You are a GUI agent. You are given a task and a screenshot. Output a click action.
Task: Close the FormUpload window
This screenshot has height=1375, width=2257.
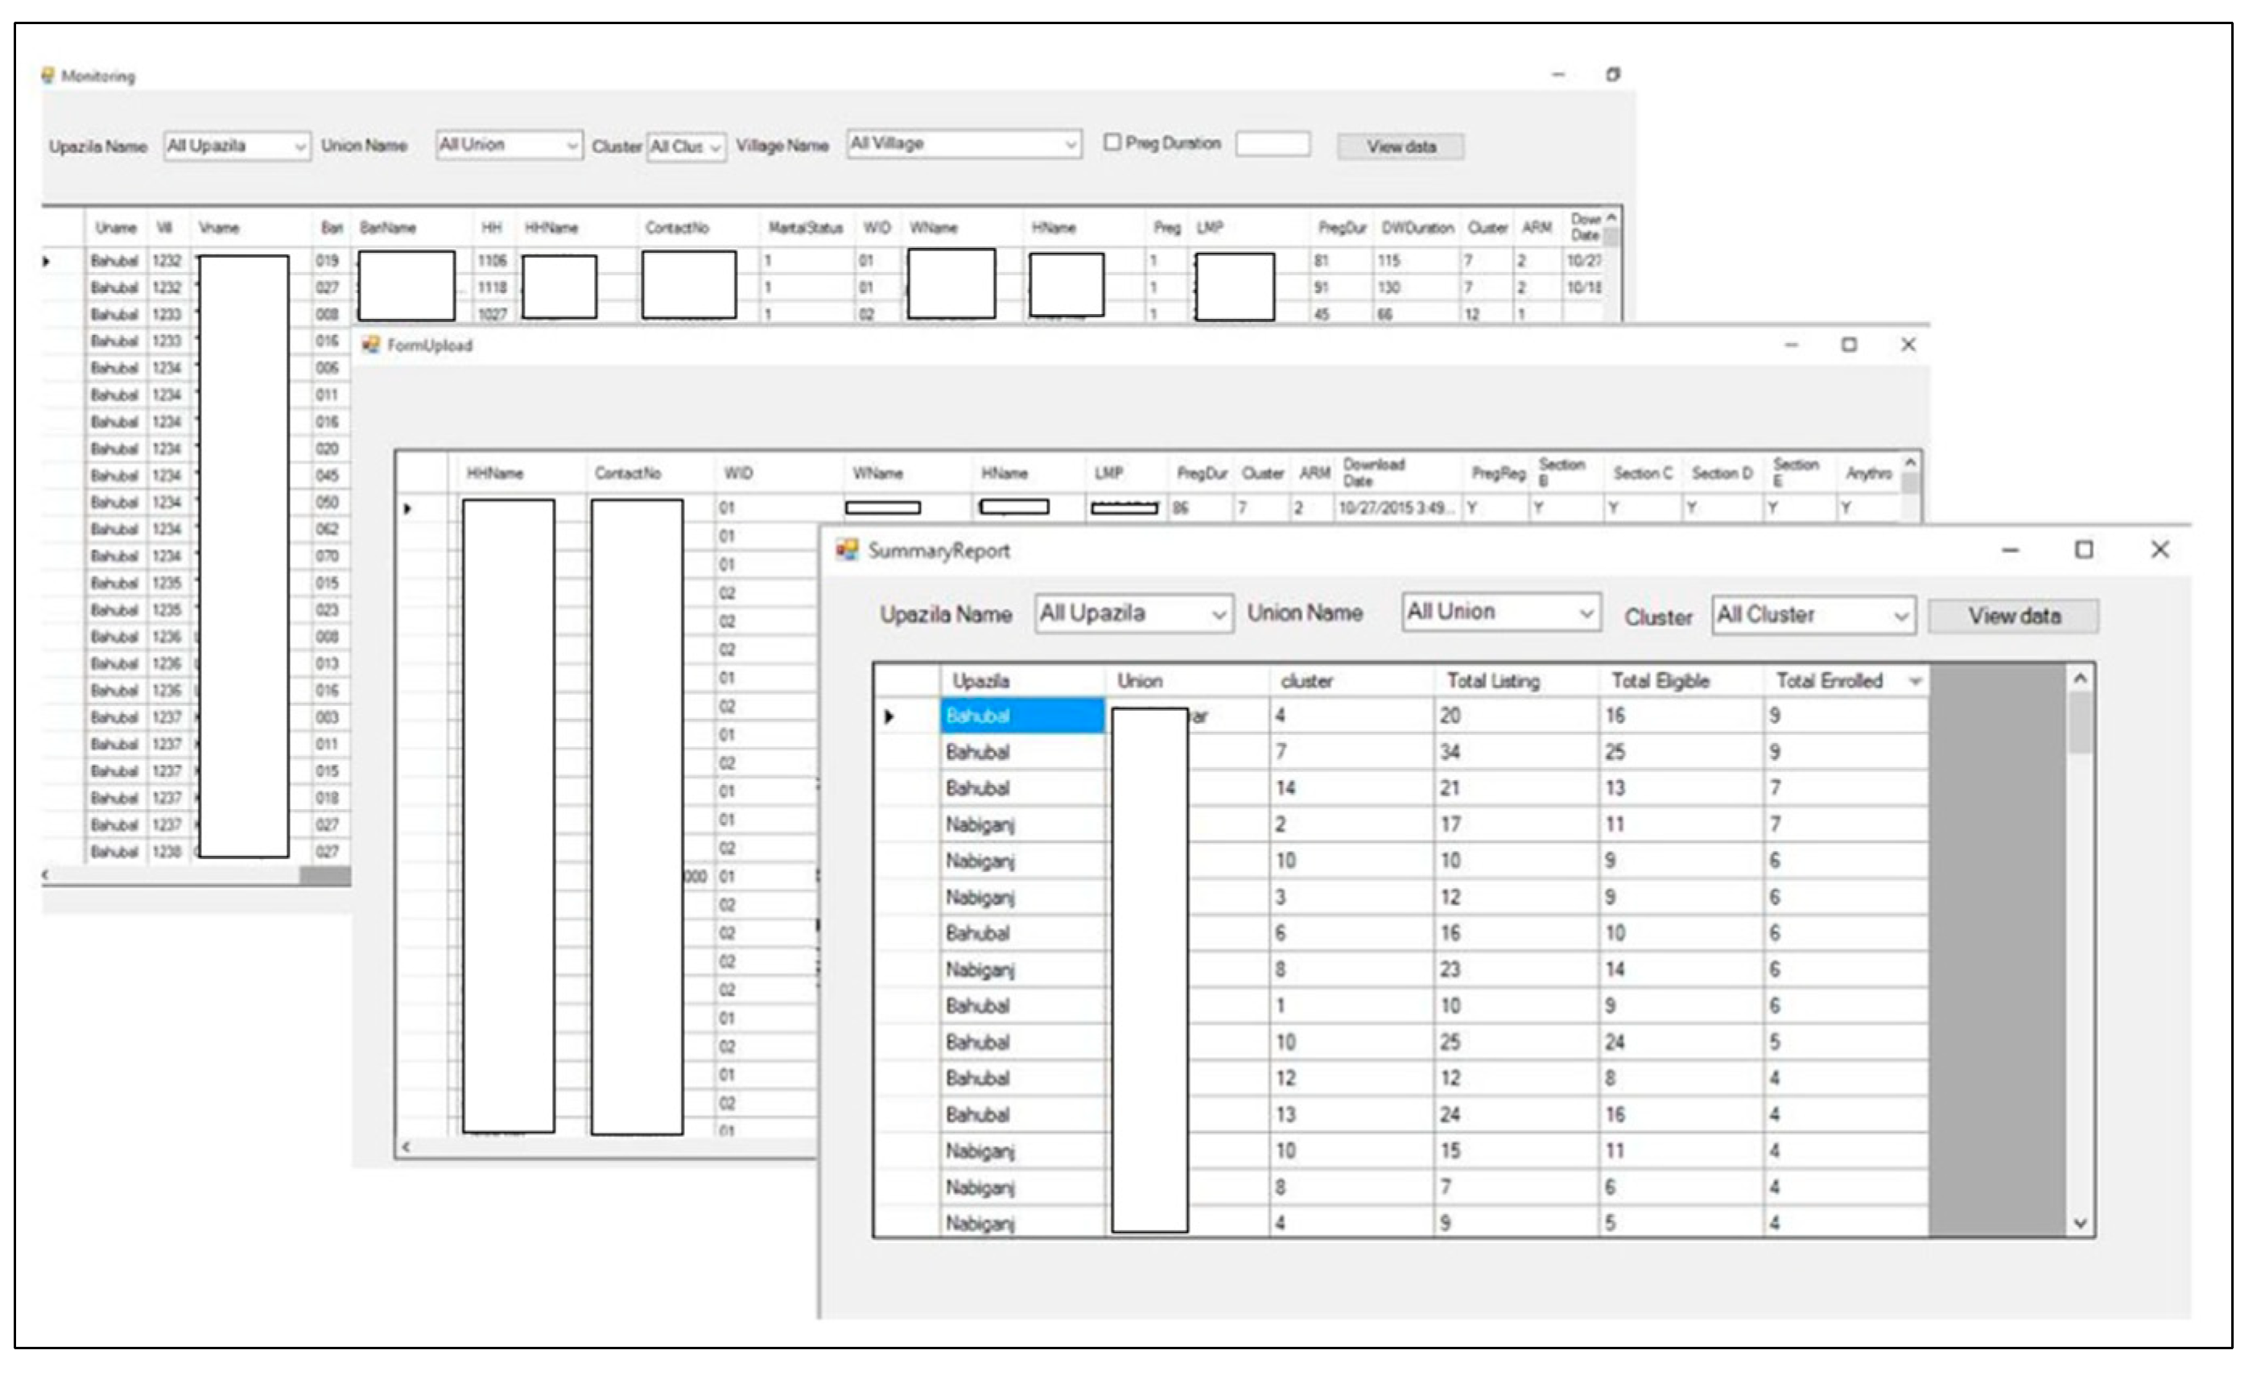(x=1908, y=345)
